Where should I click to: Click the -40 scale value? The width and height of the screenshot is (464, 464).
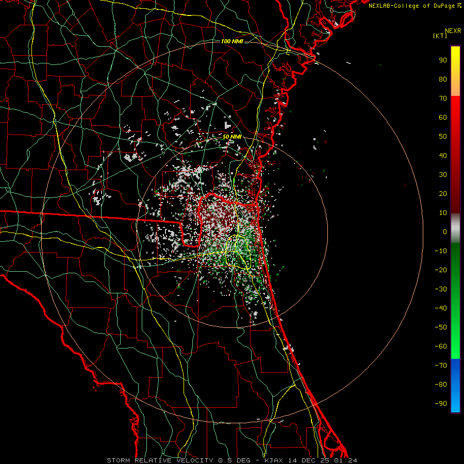[441, 308]
